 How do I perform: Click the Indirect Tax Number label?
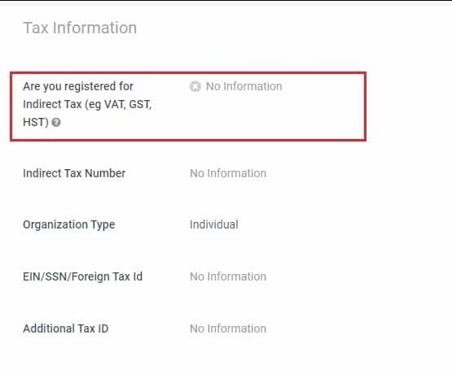[x=74, y=173]
